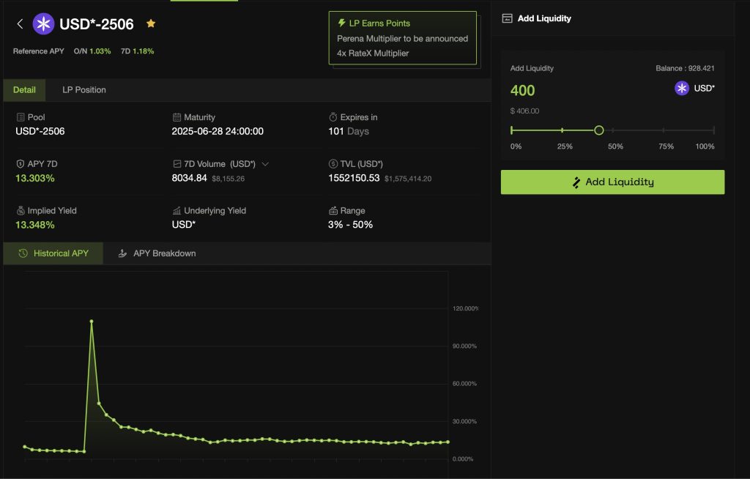The height and width of the screenshot is (479, 750).
Task: Click the 0% slider label
Action: (516, 146)
